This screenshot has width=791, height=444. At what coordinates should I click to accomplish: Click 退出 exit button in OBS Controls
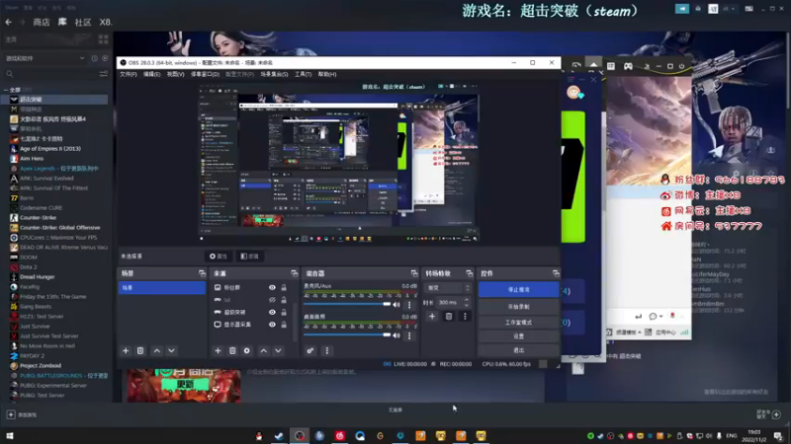point(518,350)
